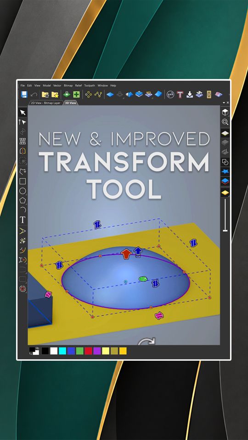Click the green plus new model icon
Screen dimensions: 248x440
click(x=76, y=94)
